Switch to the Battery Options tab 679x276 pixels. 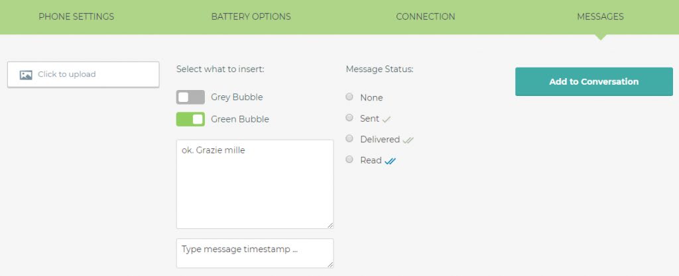(251, 17)
